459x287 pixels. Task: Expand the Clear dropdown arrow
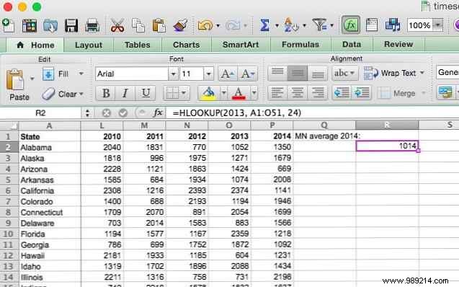[x=81, y=94]
